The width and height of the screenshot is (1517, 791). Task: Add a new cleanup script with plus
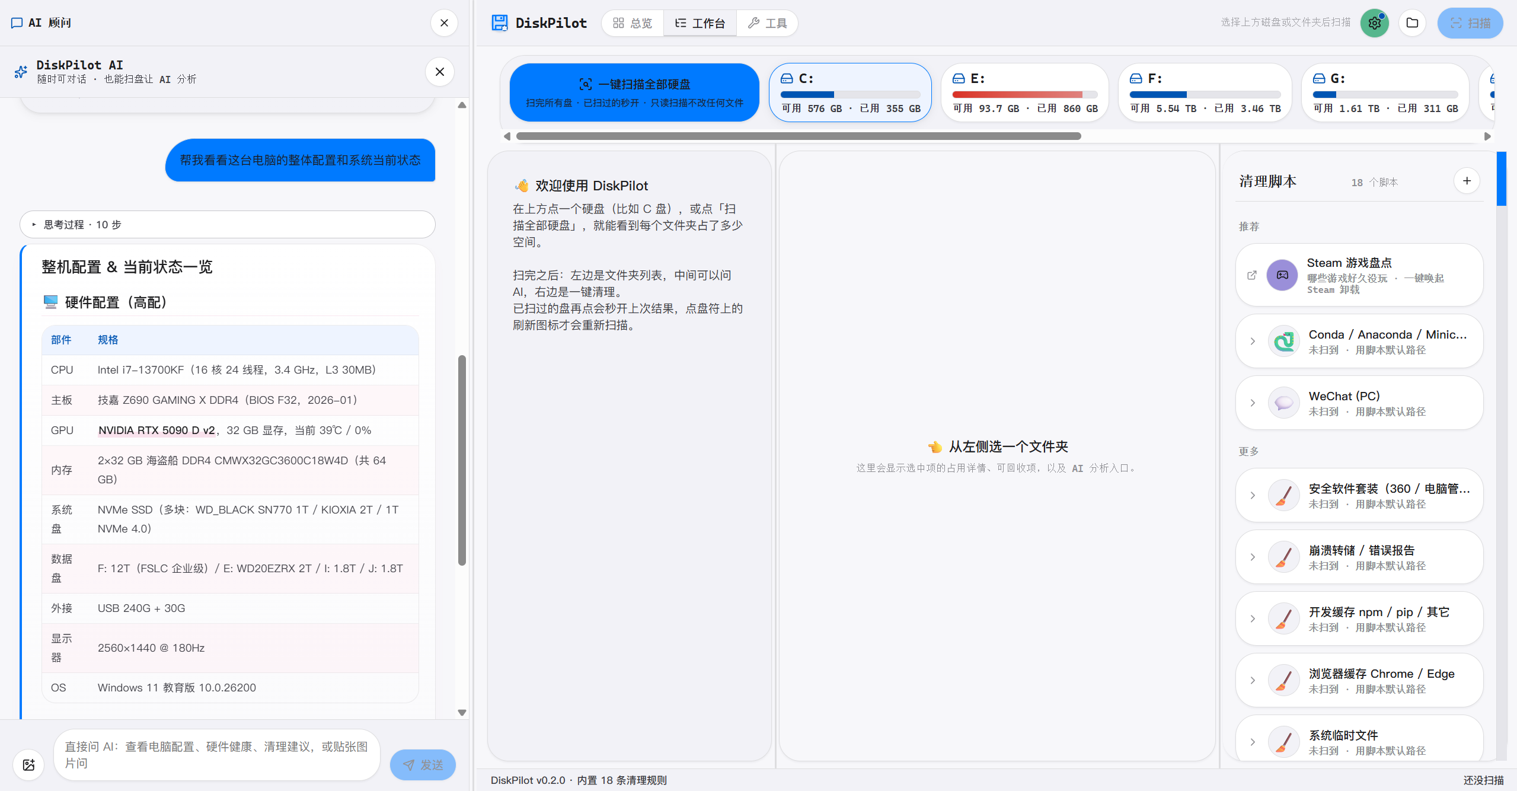click(1467, 181)
